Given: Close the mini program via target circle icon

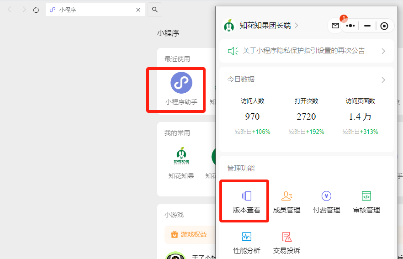Looking at the screenshot, I should pyautogui.click(x=384, y=26).
